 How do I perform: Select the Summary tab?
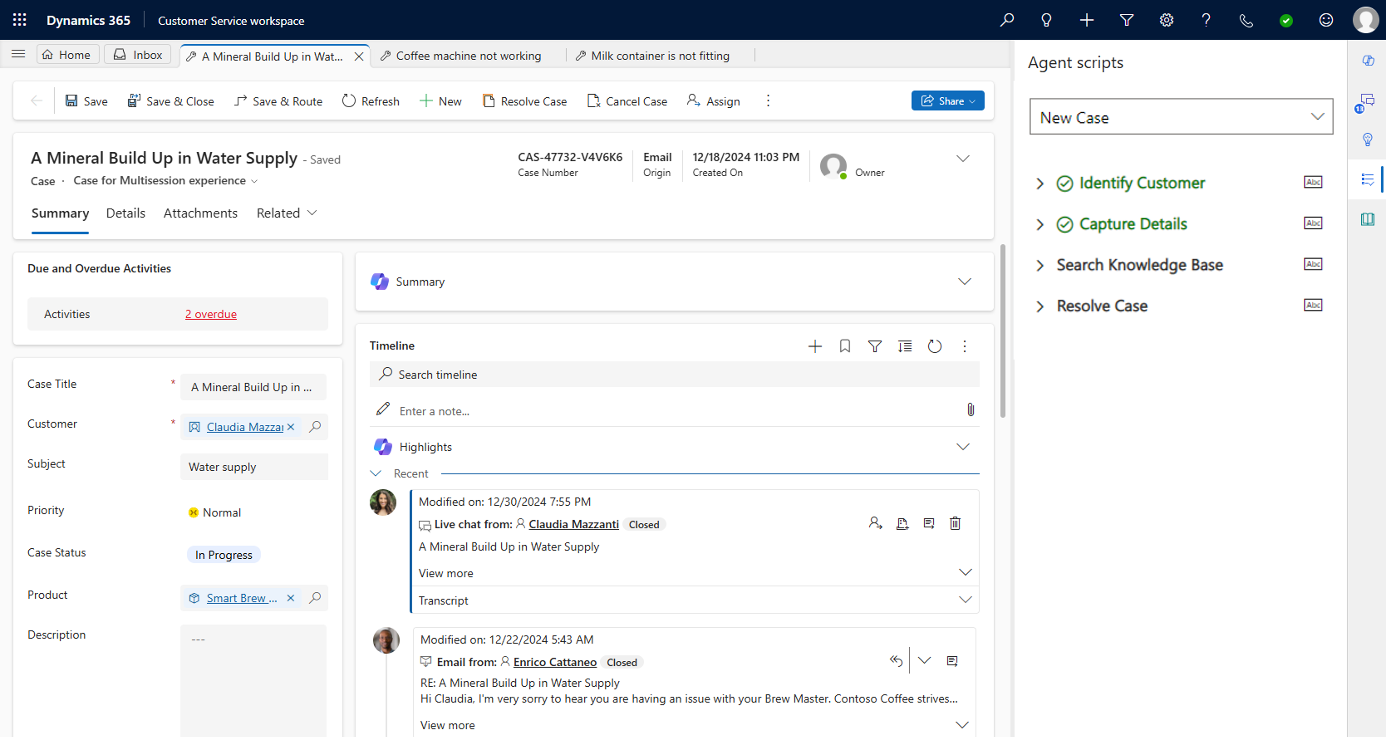[x=60, y=213]
